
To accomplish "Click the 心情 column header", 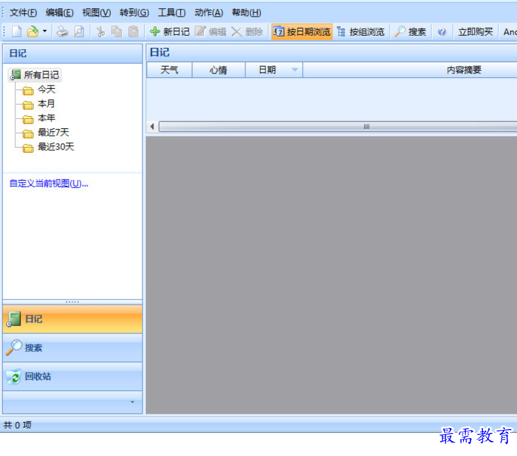I will tap(219, 70).
